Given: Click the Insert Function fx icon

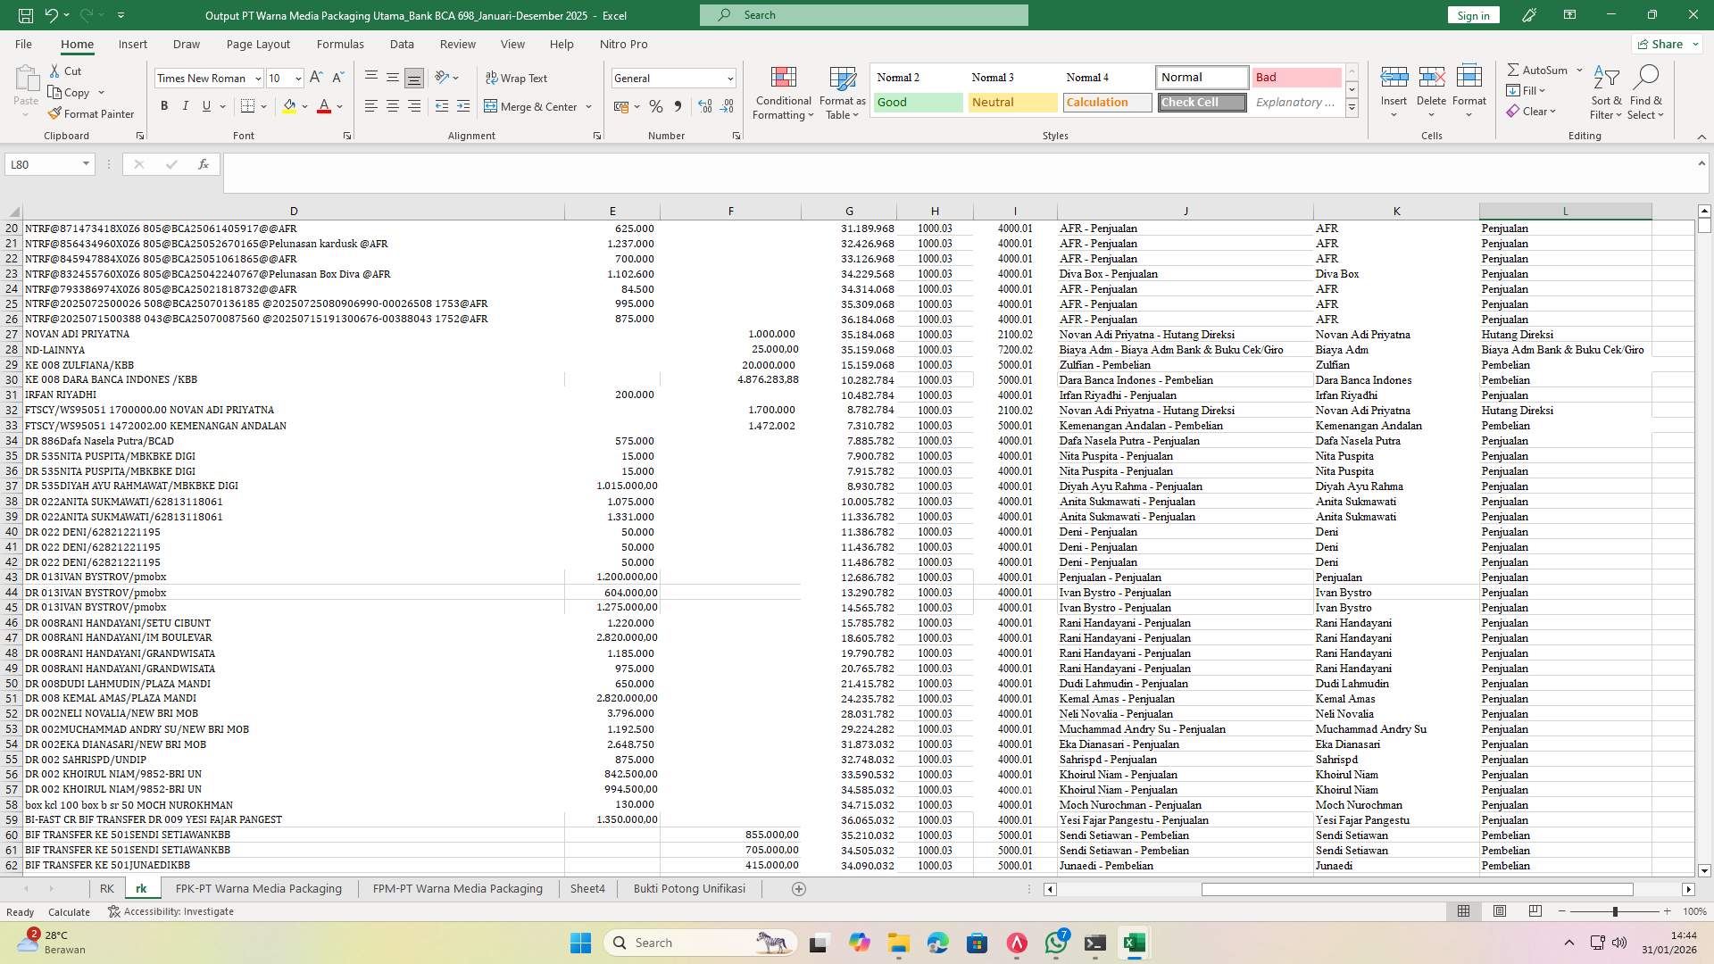Looking at the screenshot, I should click(x=204, y=164).
